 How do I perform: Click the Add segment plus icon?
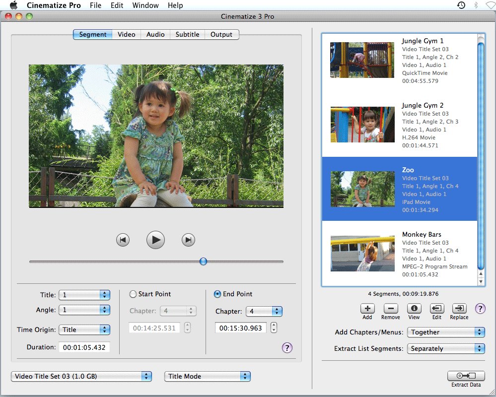367,309
